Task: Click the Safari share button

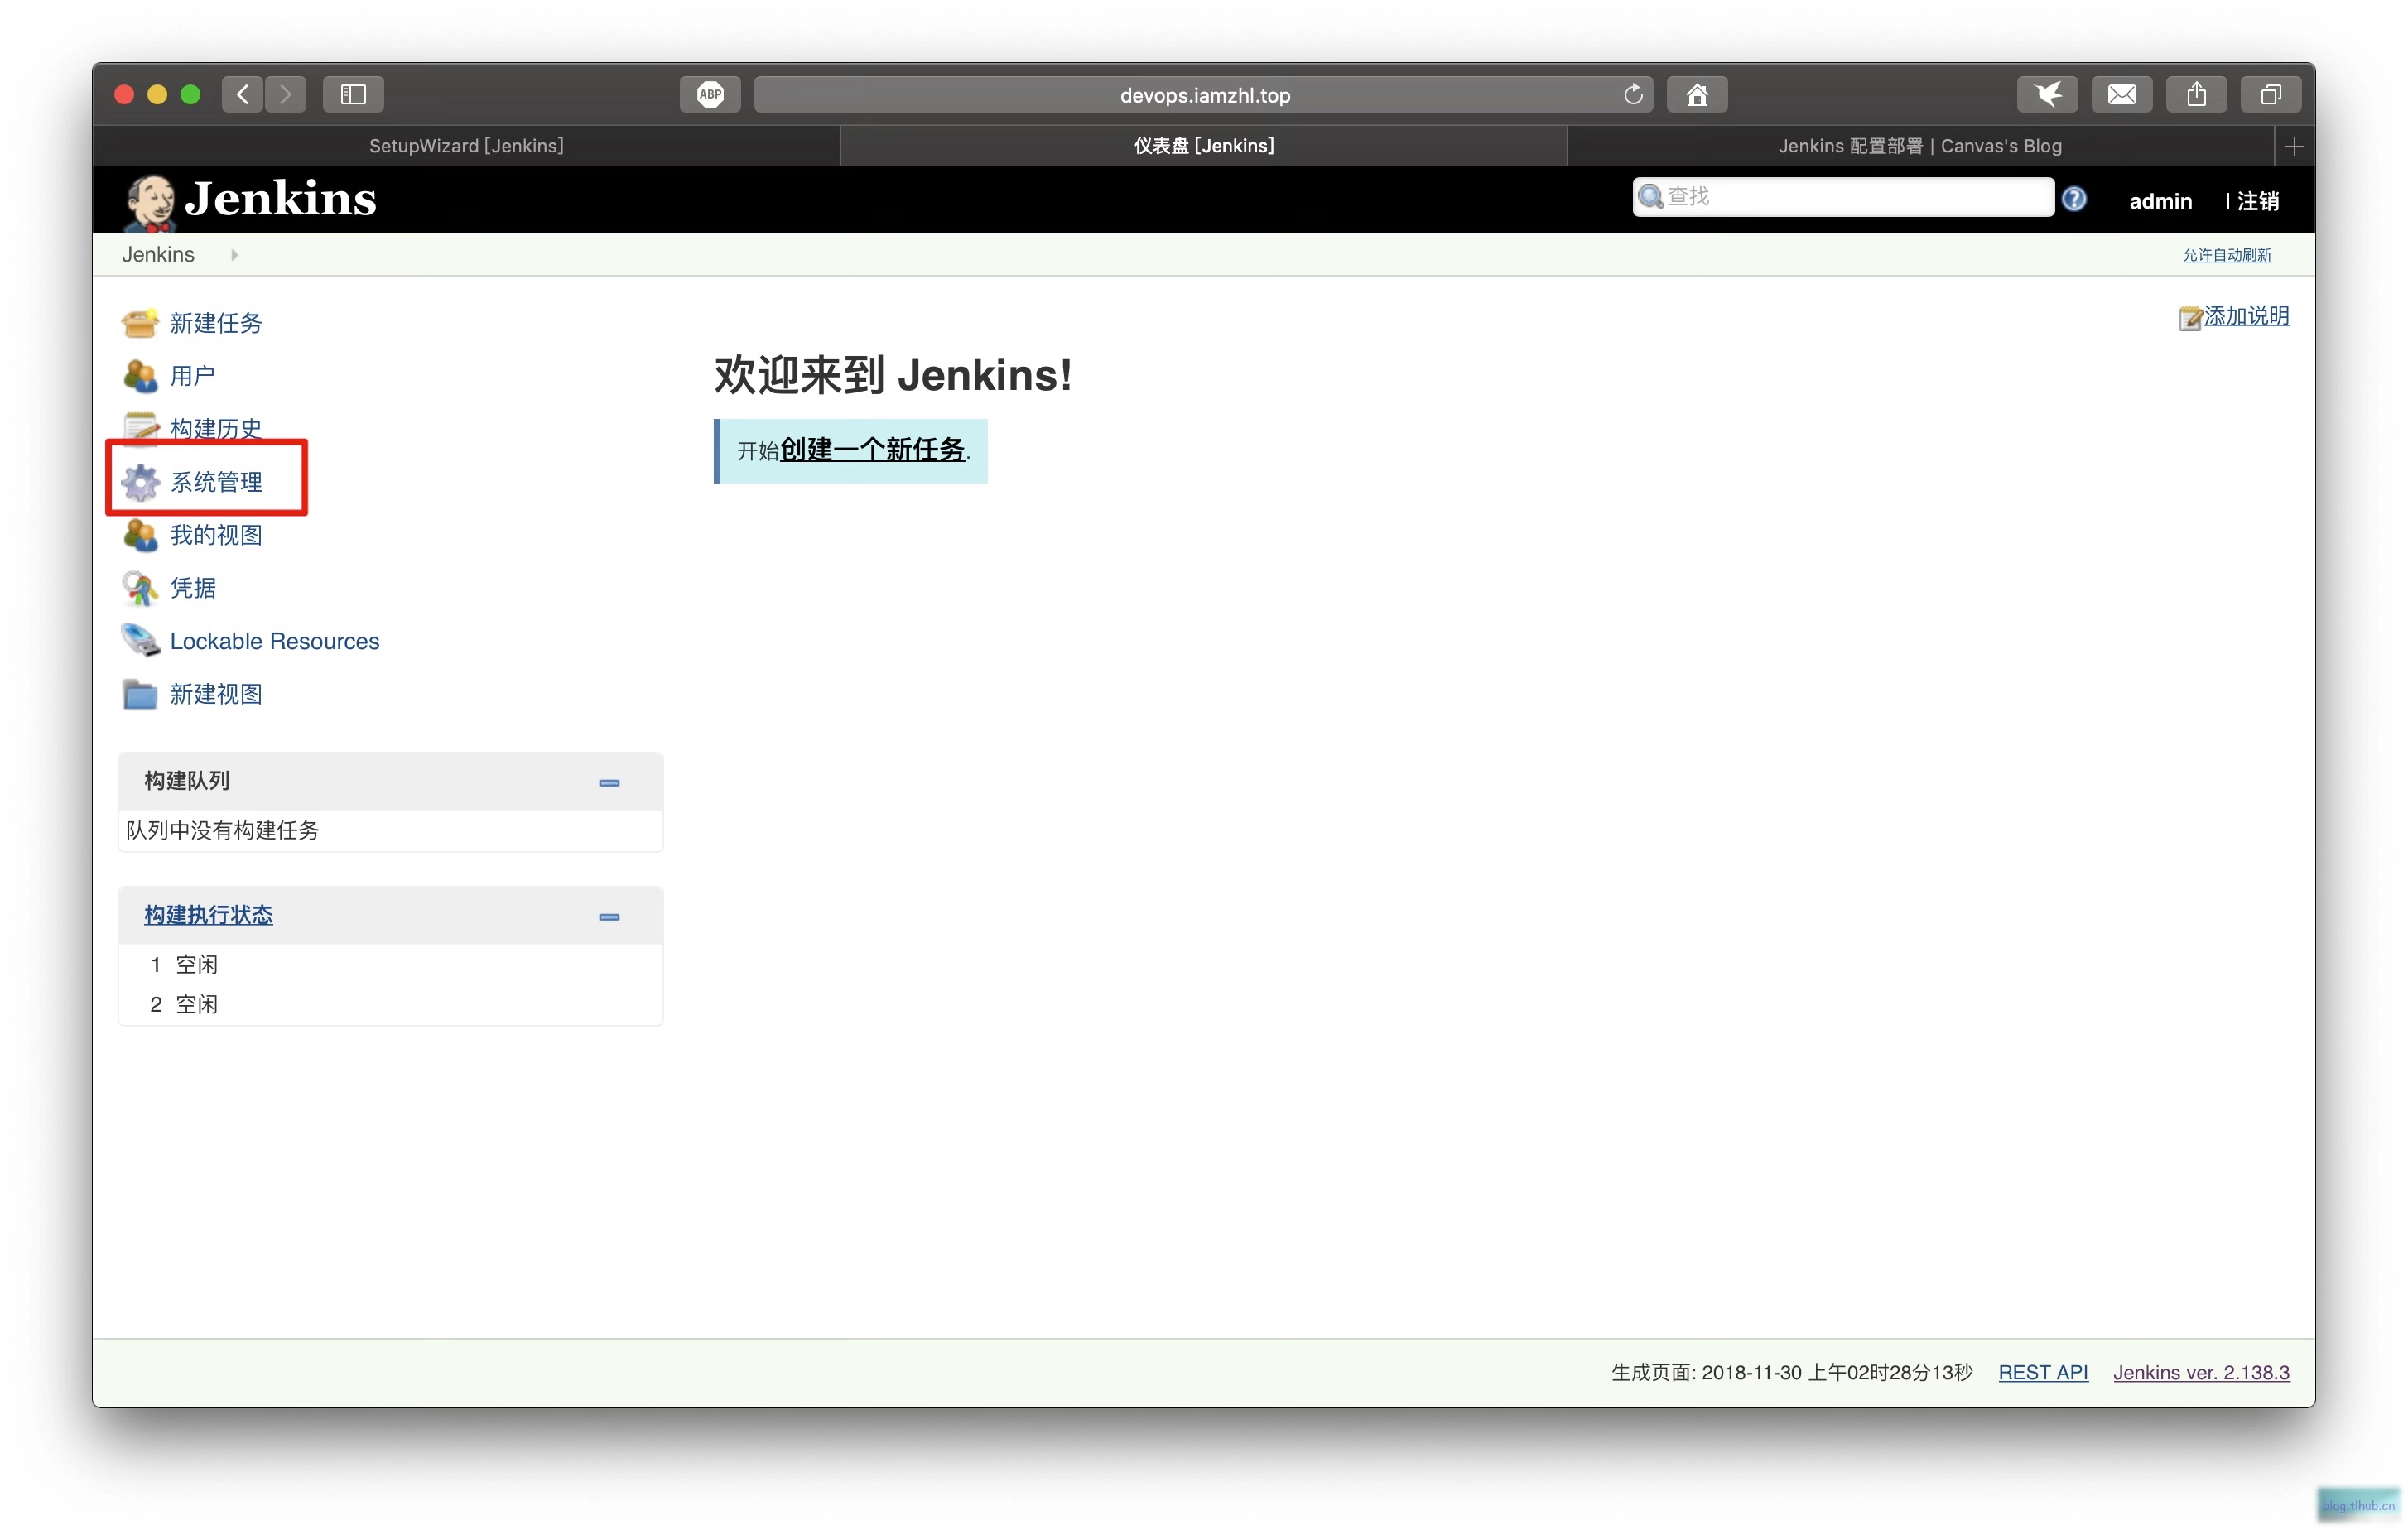Action: 2196,95
